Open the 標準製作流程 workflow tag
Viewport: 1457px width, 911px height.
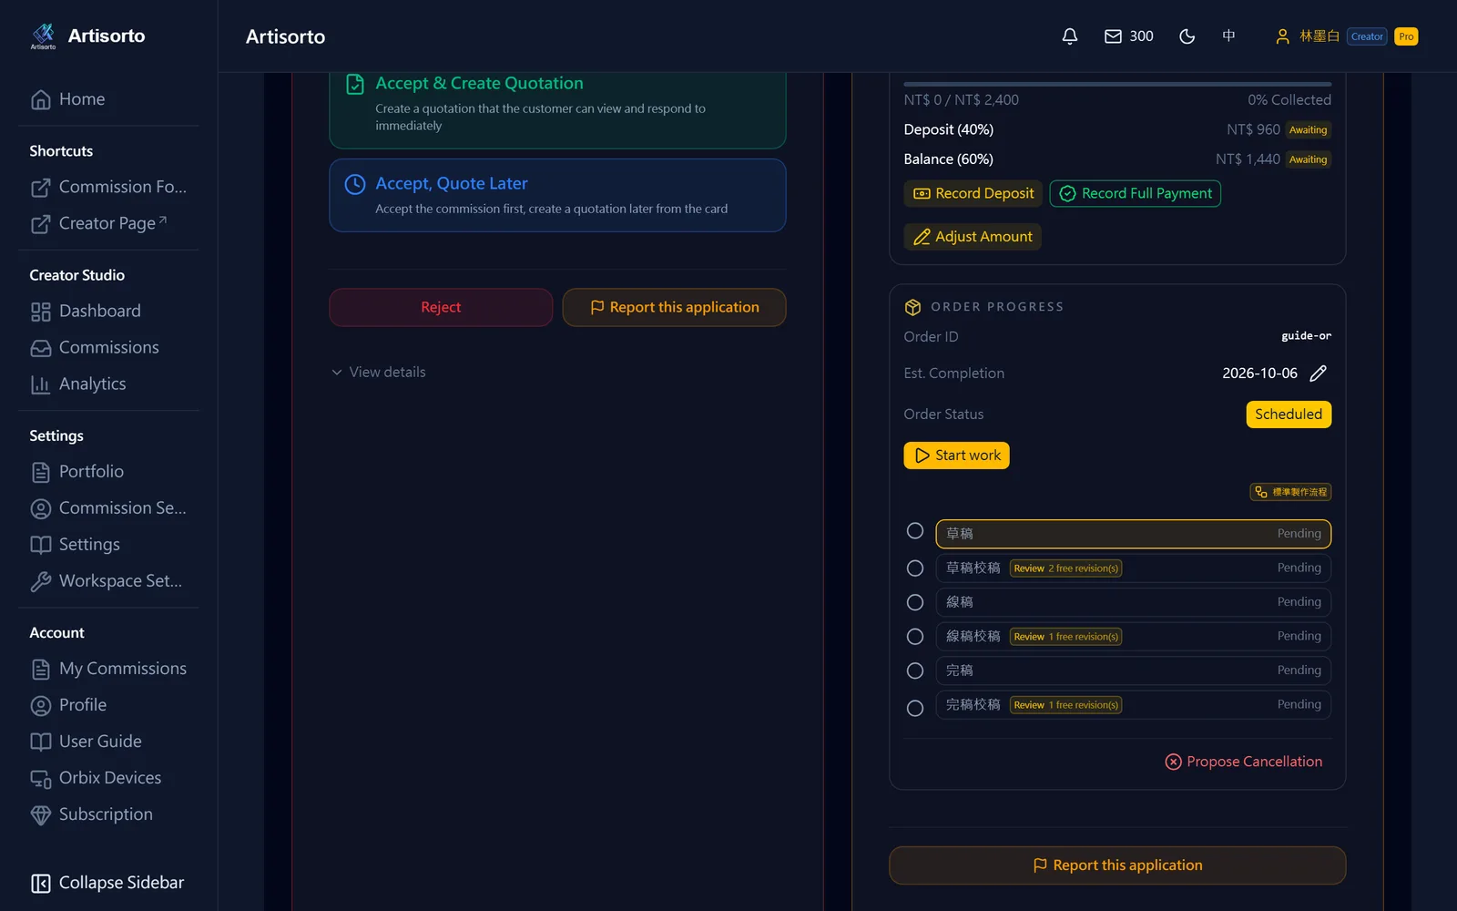click(1290, 492)
